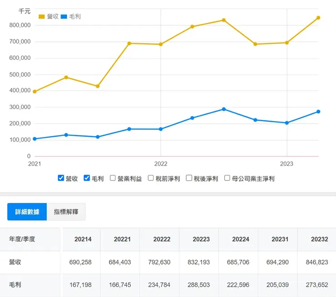Click the 2023 x-axis label
The image size is (336, 297).
coord(287,164)
